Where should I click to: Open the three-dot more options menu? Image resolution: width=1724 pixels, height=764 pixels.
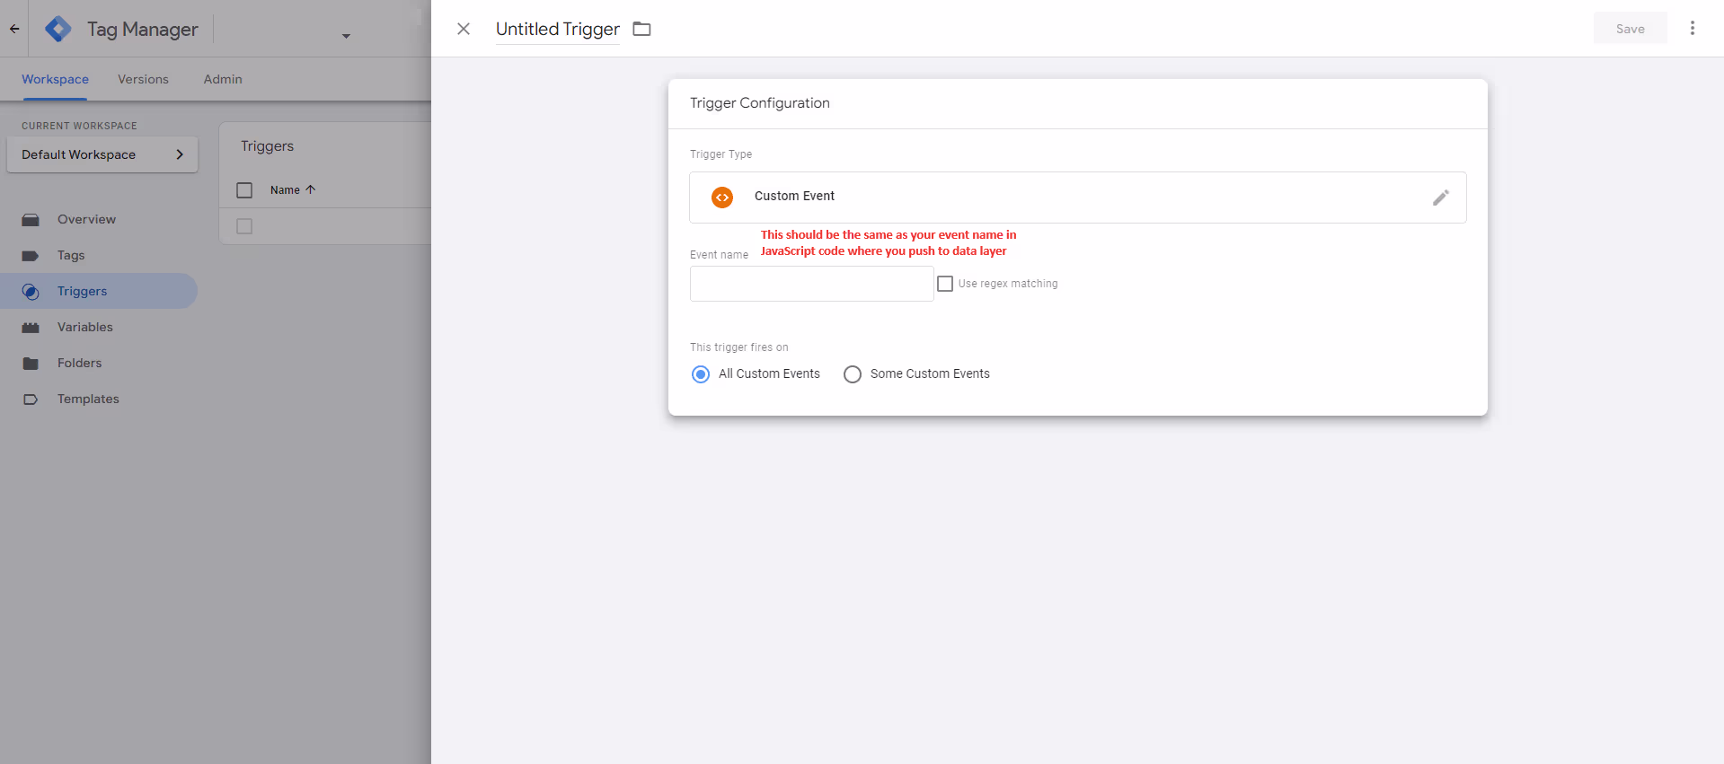pos(1693,29)
